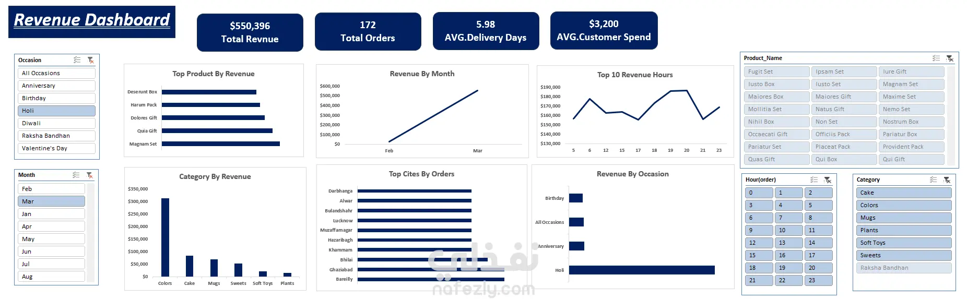The width and height of the screenshot is (967, 299).
Task: Select Officiis Pack product
Action: coord(844,134)
